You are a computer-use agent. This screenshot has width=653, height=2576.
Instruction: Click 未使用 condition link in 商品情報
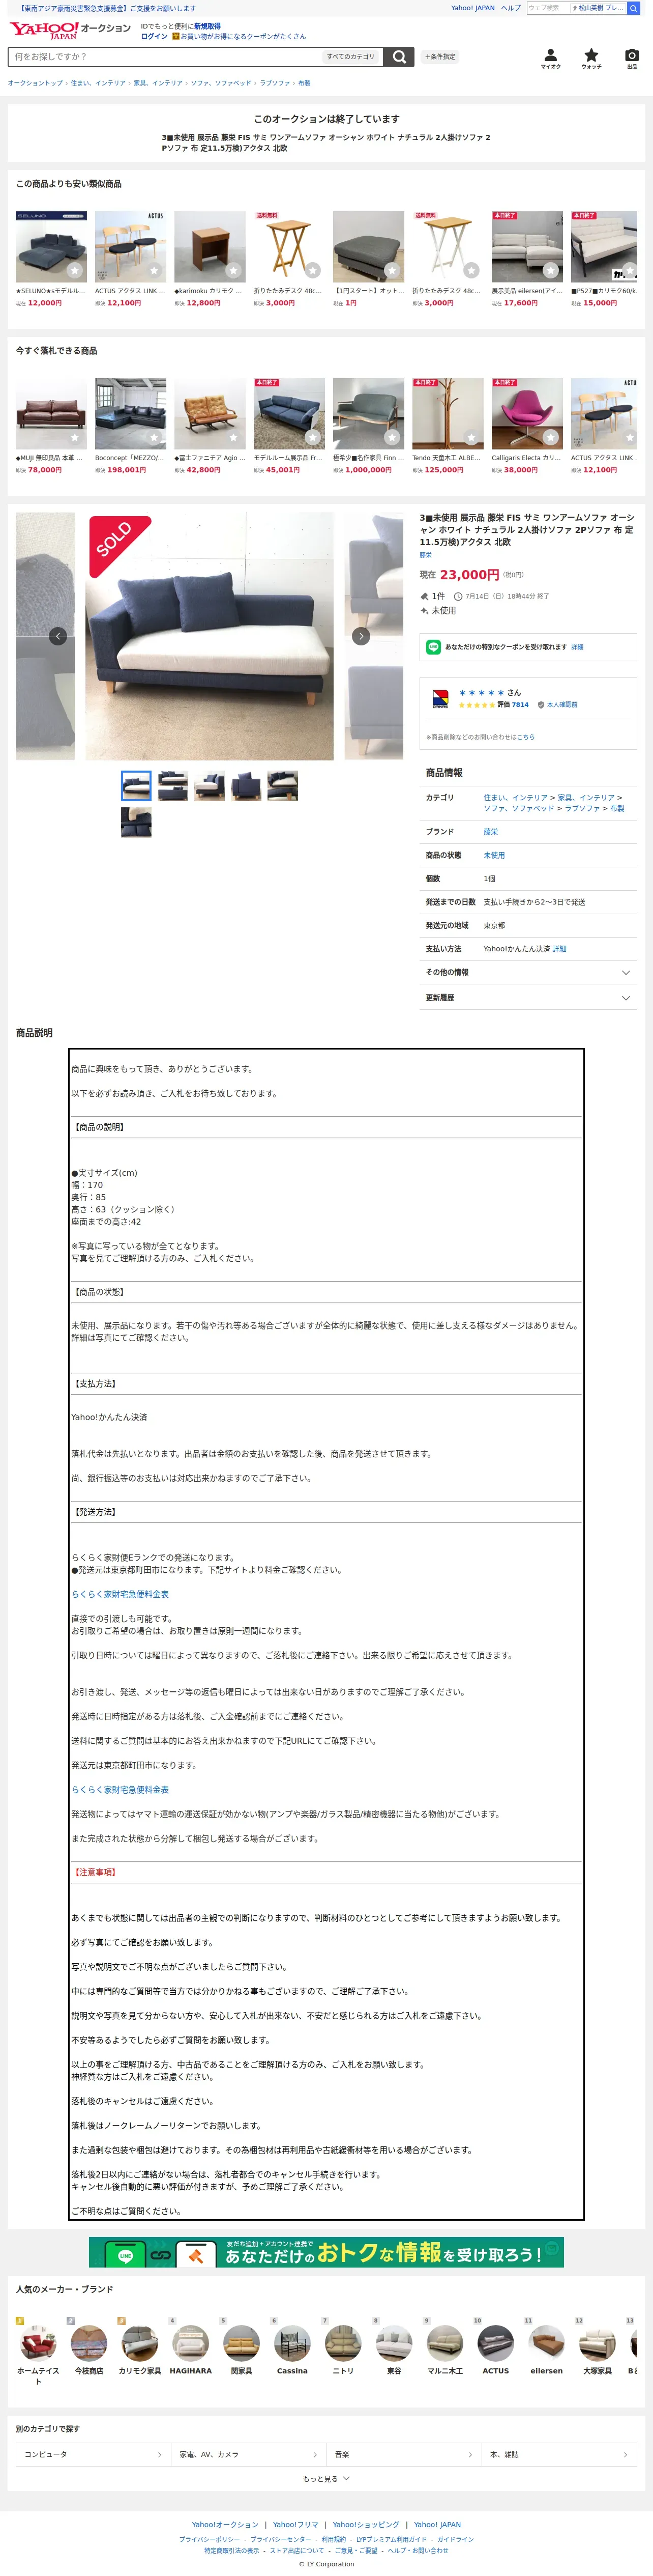point(494,855)
